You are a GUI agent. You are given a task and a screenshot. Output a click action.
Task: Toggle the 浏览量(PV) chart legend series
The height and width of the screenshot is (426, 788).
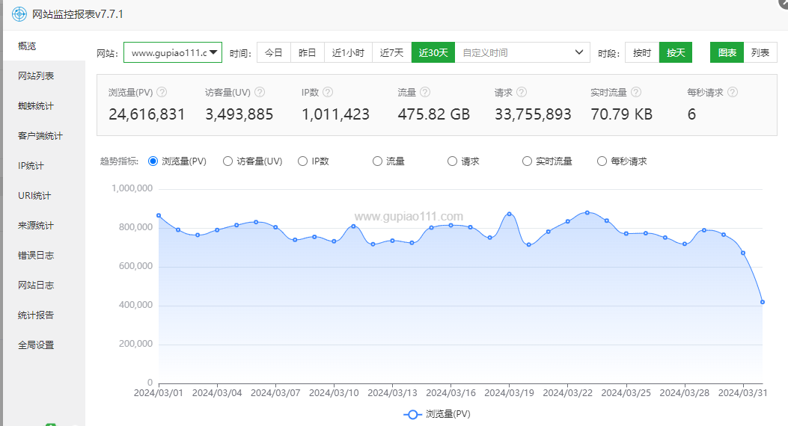438,414
